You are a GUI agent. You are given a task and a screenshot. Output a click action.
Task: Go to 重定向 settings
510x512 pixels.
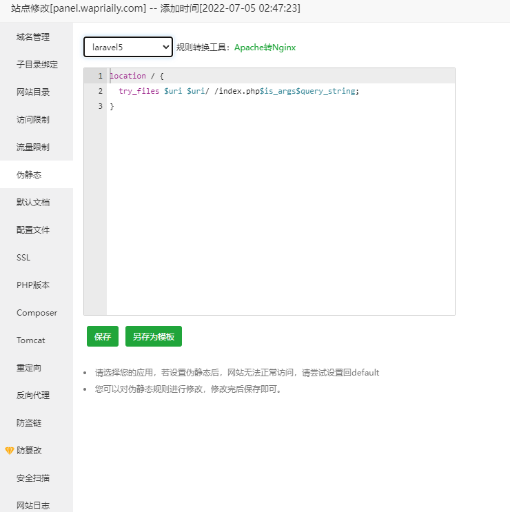tap(29, 368)
